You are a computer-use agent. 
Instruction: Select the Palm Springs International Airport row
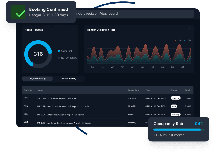(x=108, y=106)
